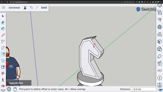The height and width of the screenshot is (92, 163).
Task: Choose the Select arrow tool
Action: pyautogui.click(x=3, y=16)
